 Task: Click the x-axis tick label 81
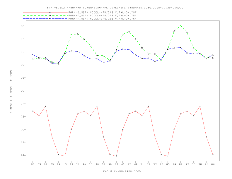[207, 164]
